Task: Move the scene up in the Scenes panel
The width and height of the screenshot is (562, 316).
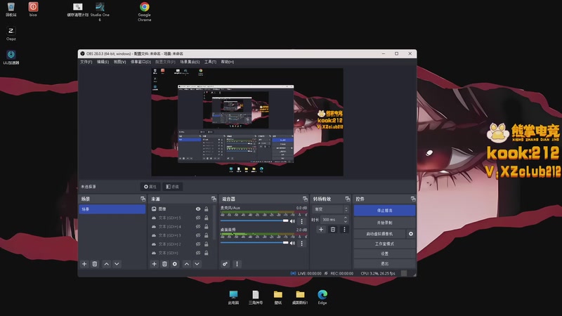Action: (x=107, y=264)
